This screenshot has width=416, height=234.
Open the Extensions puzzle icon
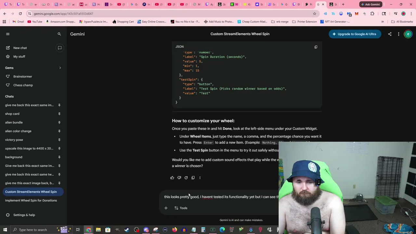point(372,14)
